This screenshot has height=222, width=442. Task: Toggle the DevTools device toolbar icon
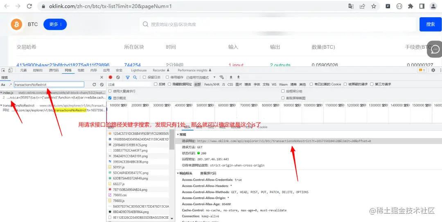10,70
